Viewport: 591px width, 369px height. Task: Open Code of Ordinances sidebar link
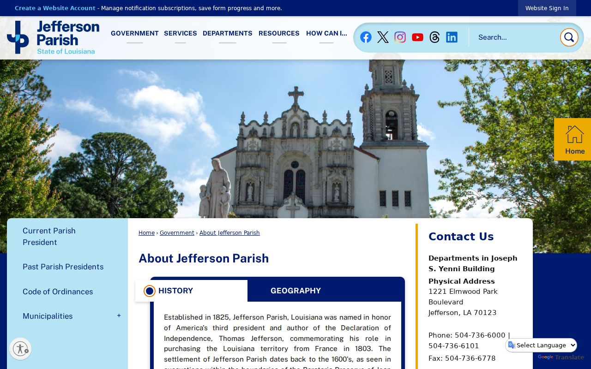[58, 292]
